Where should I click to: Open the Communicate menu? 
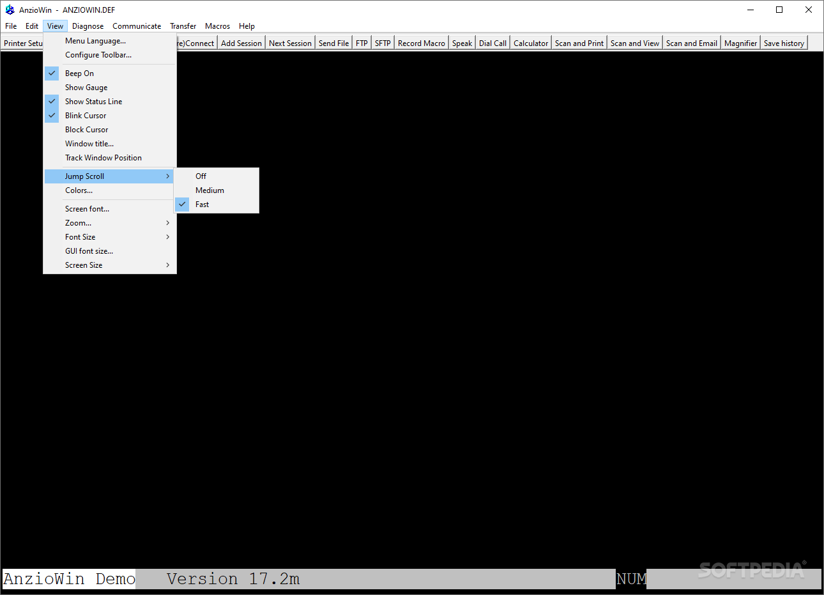137,26
